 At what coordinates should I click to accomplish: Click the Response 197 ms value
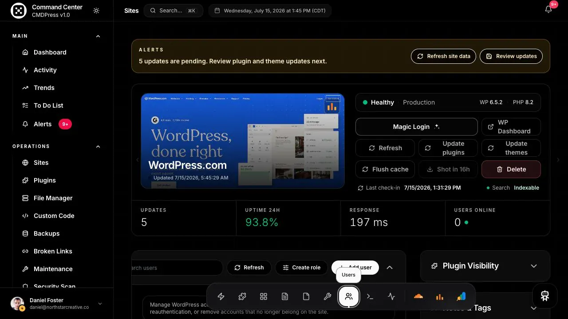(369, 222)
